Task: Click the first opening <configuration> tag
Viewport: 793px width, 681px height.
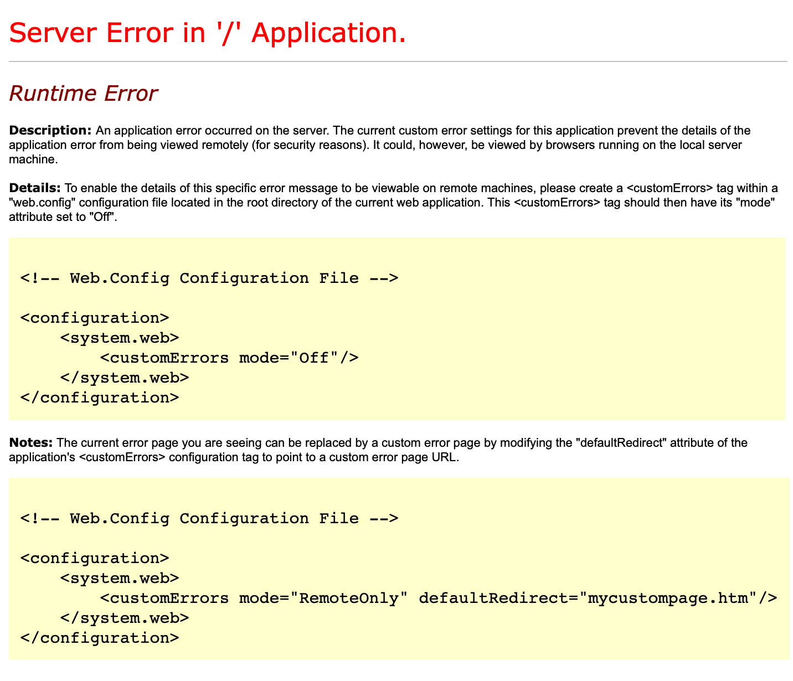Action: click(x=94, y=318)
